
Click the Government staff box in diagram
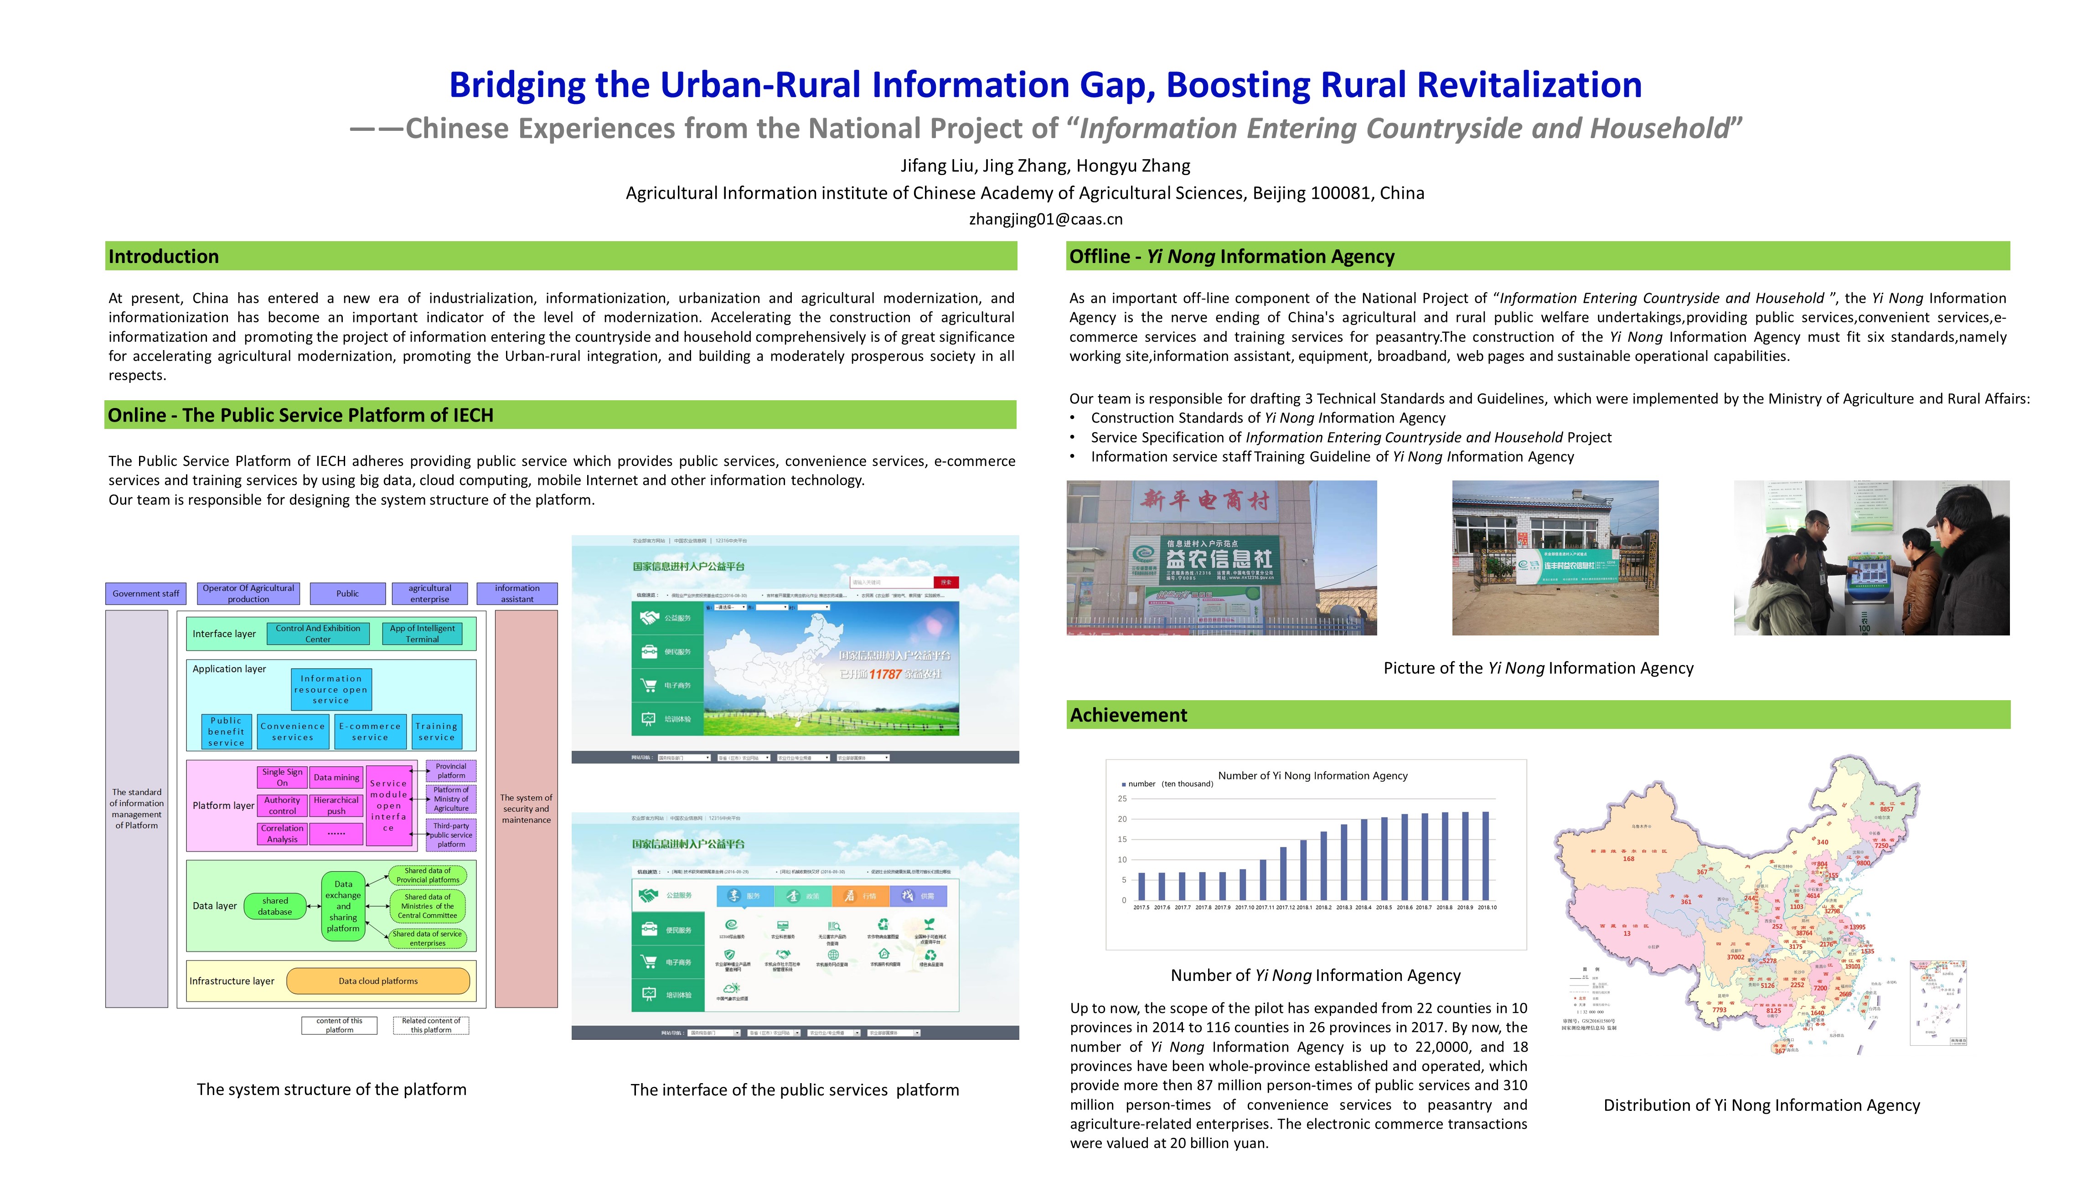[x=146, y=594]
